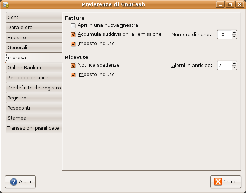Click the Giorni in anticipo value field
Image resolution: width=246 pixels, height=193 pixels.
click(x=224, y=66)
